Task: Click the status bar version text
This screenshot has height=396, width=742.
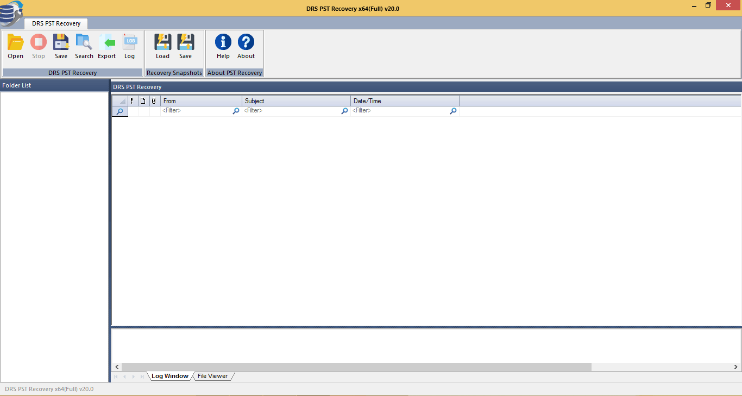Action: 49,389
